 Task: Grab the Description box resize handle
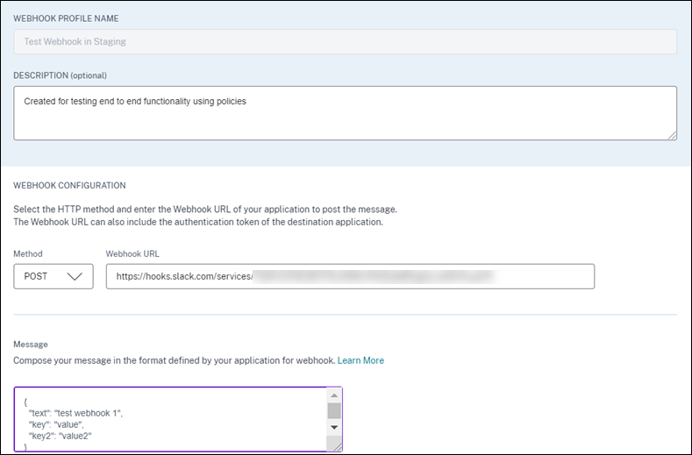[671, 134]
